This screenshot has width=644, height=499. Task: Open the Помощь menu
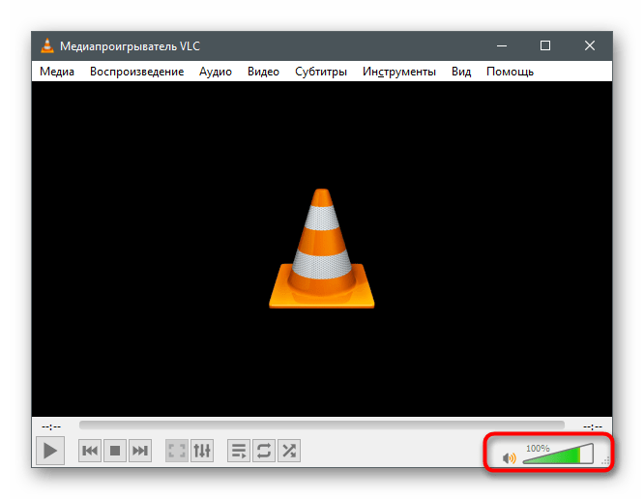click(x=510, y=72)
